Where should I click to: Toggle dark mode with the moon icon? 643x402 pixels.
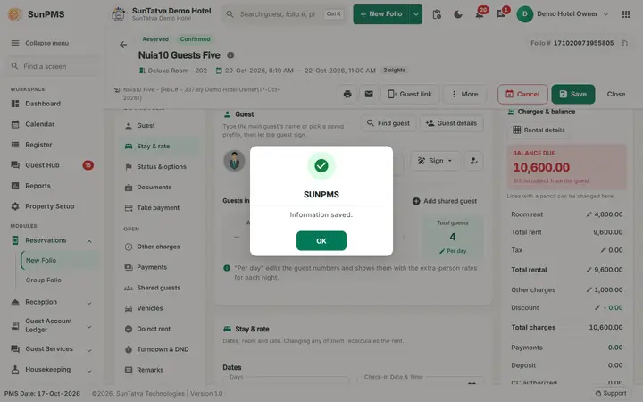click(458, 14)
